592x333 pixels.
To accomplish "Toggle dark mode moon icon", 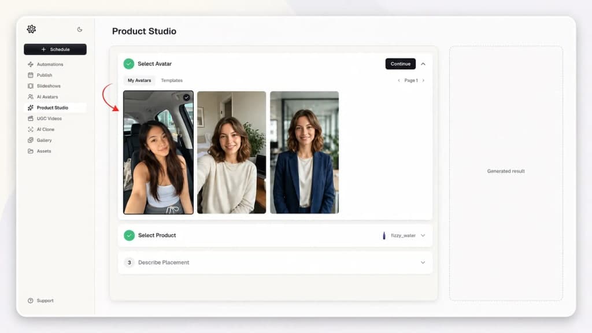I will pos(80,29).
